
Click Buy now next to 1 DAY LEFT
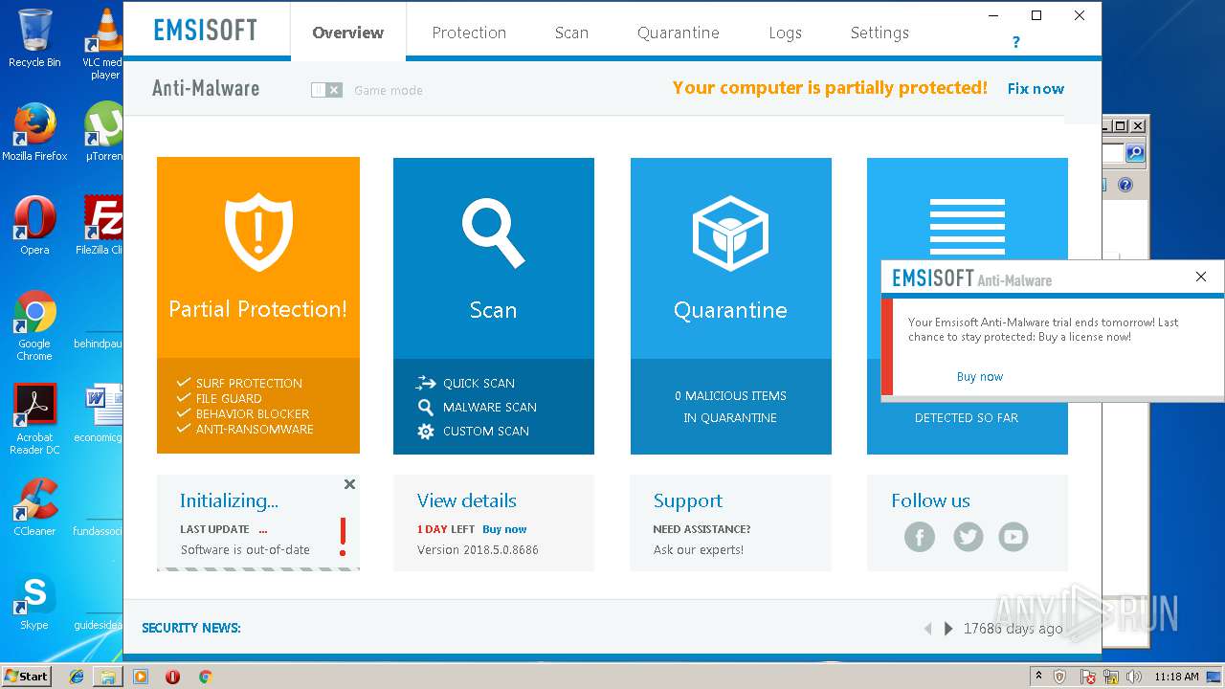coord(504,529)
